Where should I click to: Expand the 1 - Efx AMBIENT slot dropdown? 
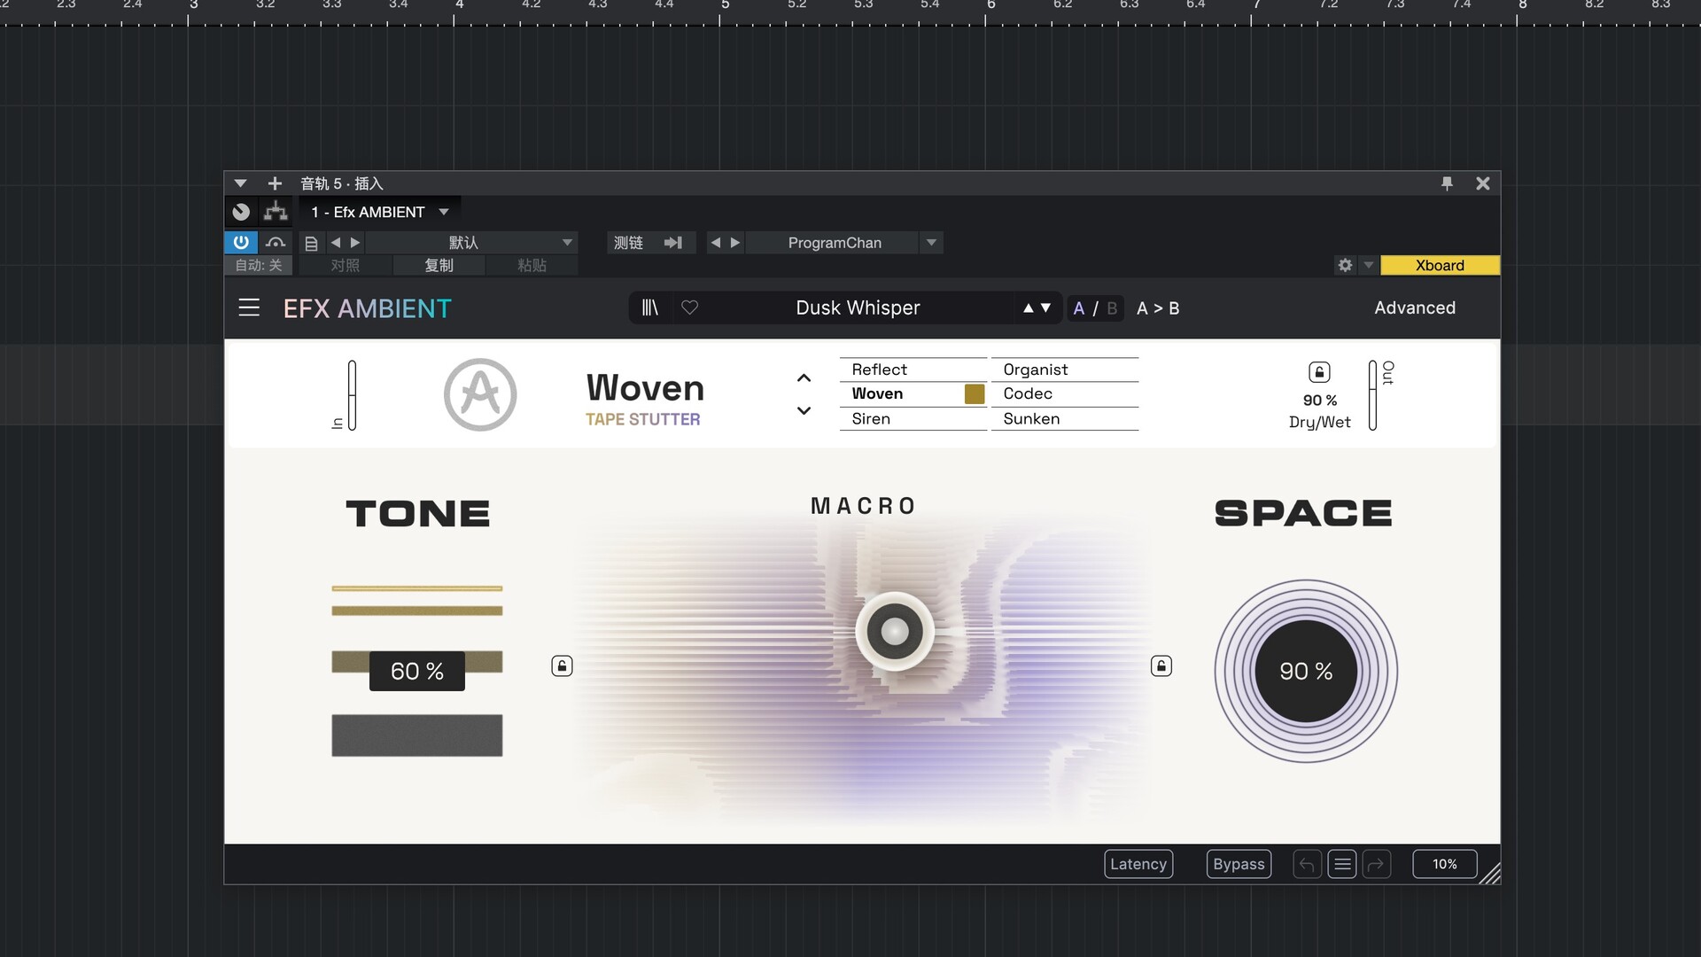point(444,212)
